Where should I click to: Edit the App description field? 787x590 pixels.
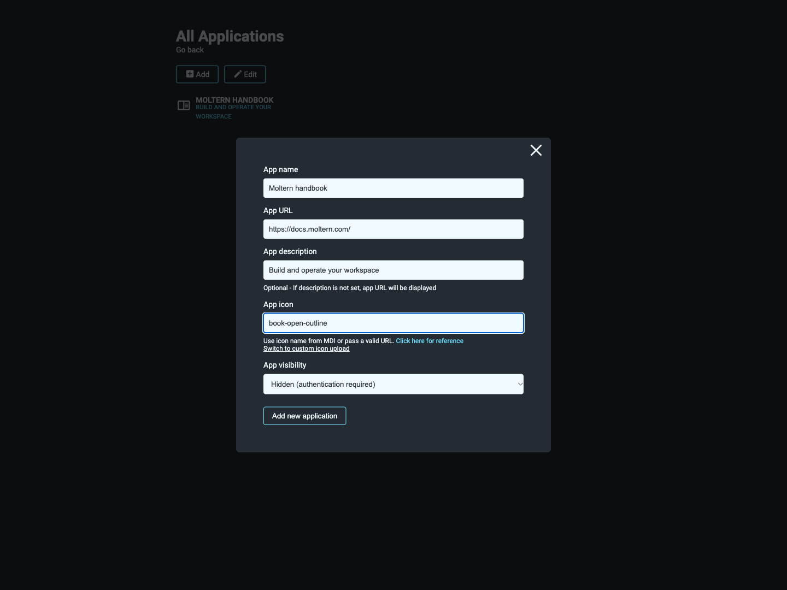(393, 270)
